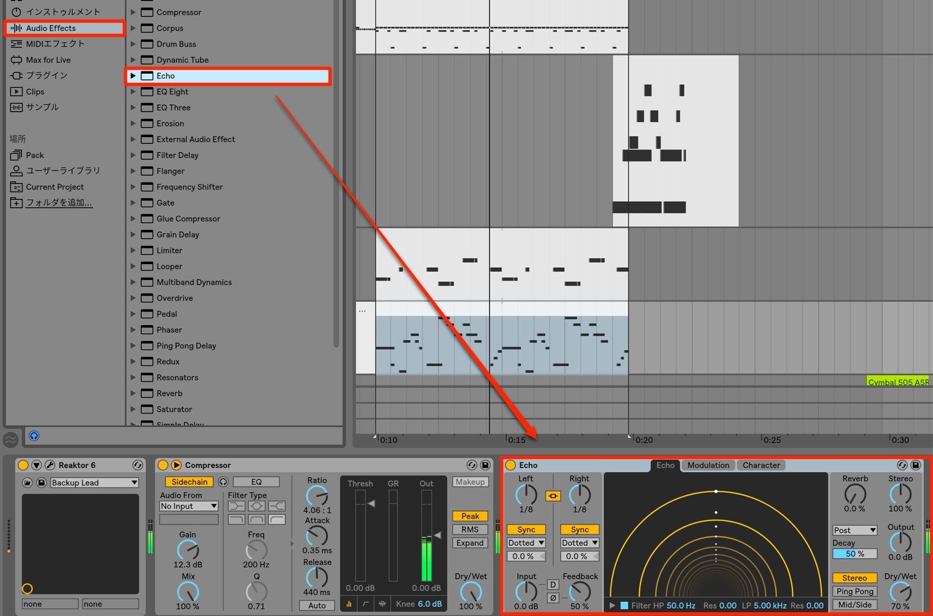This screenshot has height=616, width=933.
Task: Open the Audio From No Input dropdown
Action: pos(189,506)
